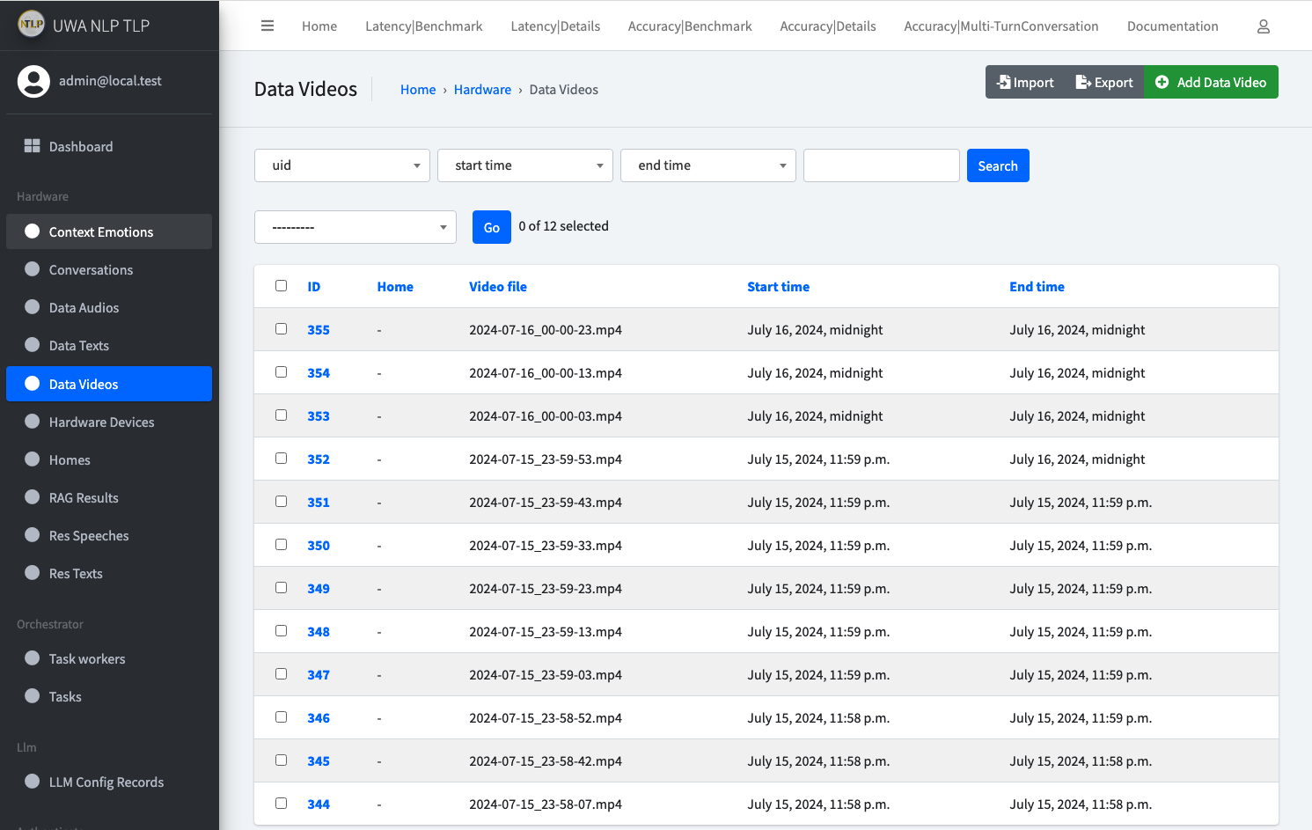This screenshot has width=1312, height=830.
Task: Click admin@local.test in the sidebar
Action: coord(110,81)
